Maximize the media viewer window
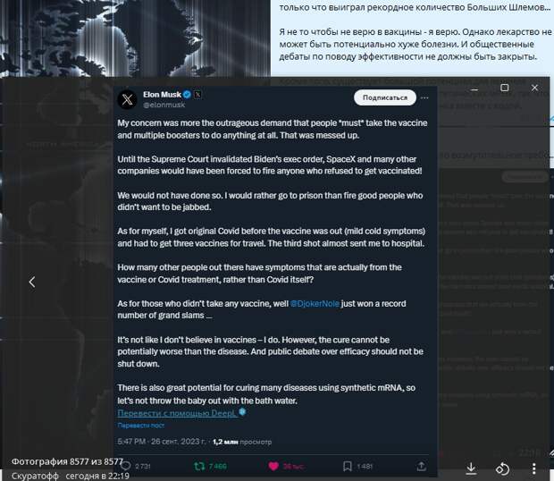 click(x=505, y=88)
